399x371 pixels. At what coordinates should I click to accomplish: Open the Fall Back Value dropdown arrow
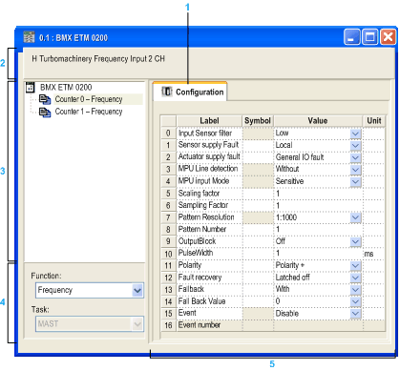click(x=355, y=301)
